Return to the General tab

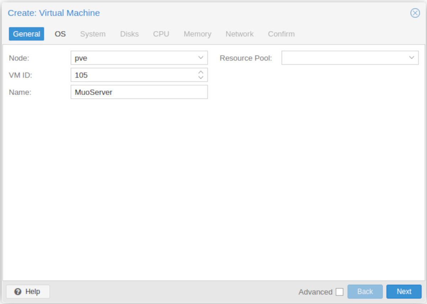26,34
